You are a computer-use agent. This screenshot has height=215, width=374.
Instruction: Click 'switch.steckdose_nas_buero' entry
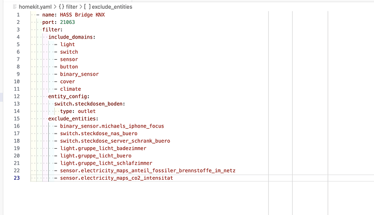(x=99, y=134)
